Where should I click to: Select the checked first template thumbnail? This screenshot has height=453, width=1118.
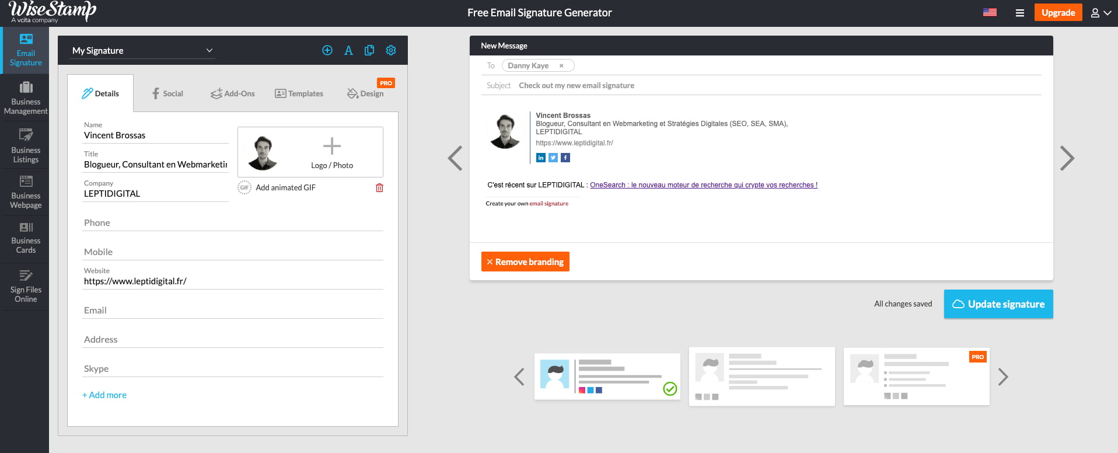[x=607, y=377]
